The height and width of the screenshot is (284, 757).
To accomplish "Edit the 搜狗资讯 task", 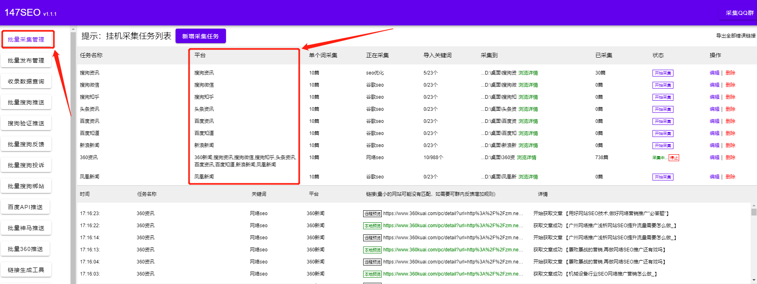I will 714,73.
